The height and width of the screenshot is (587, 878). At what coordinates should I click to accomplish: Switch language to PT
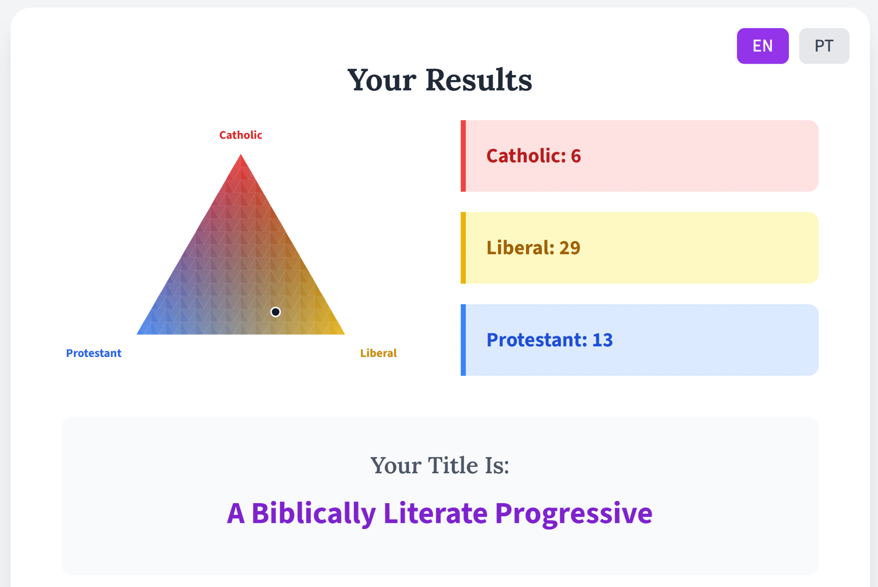click(x=824, y=46)
